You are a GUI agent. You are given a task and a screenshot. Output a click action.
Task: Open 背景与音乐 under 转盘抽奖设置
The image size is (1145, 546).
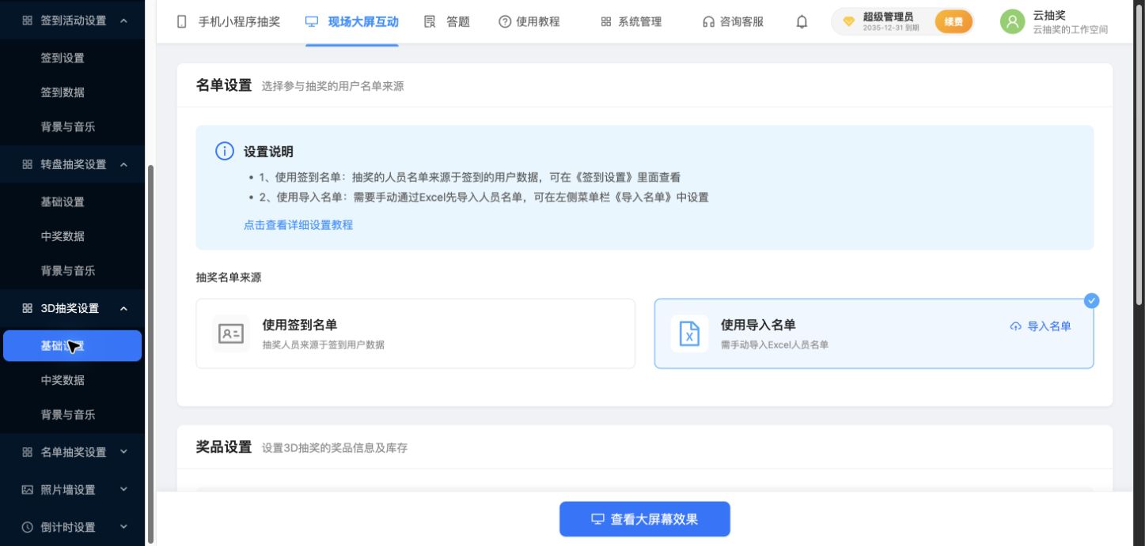pos(68,270)
